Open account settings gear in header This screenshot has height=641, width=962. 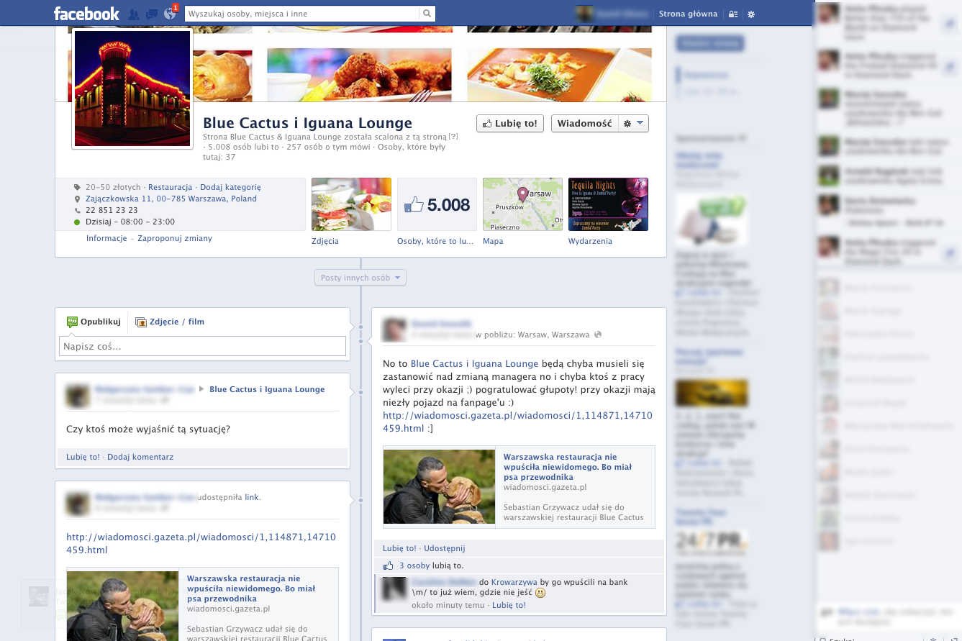[751, 14]
